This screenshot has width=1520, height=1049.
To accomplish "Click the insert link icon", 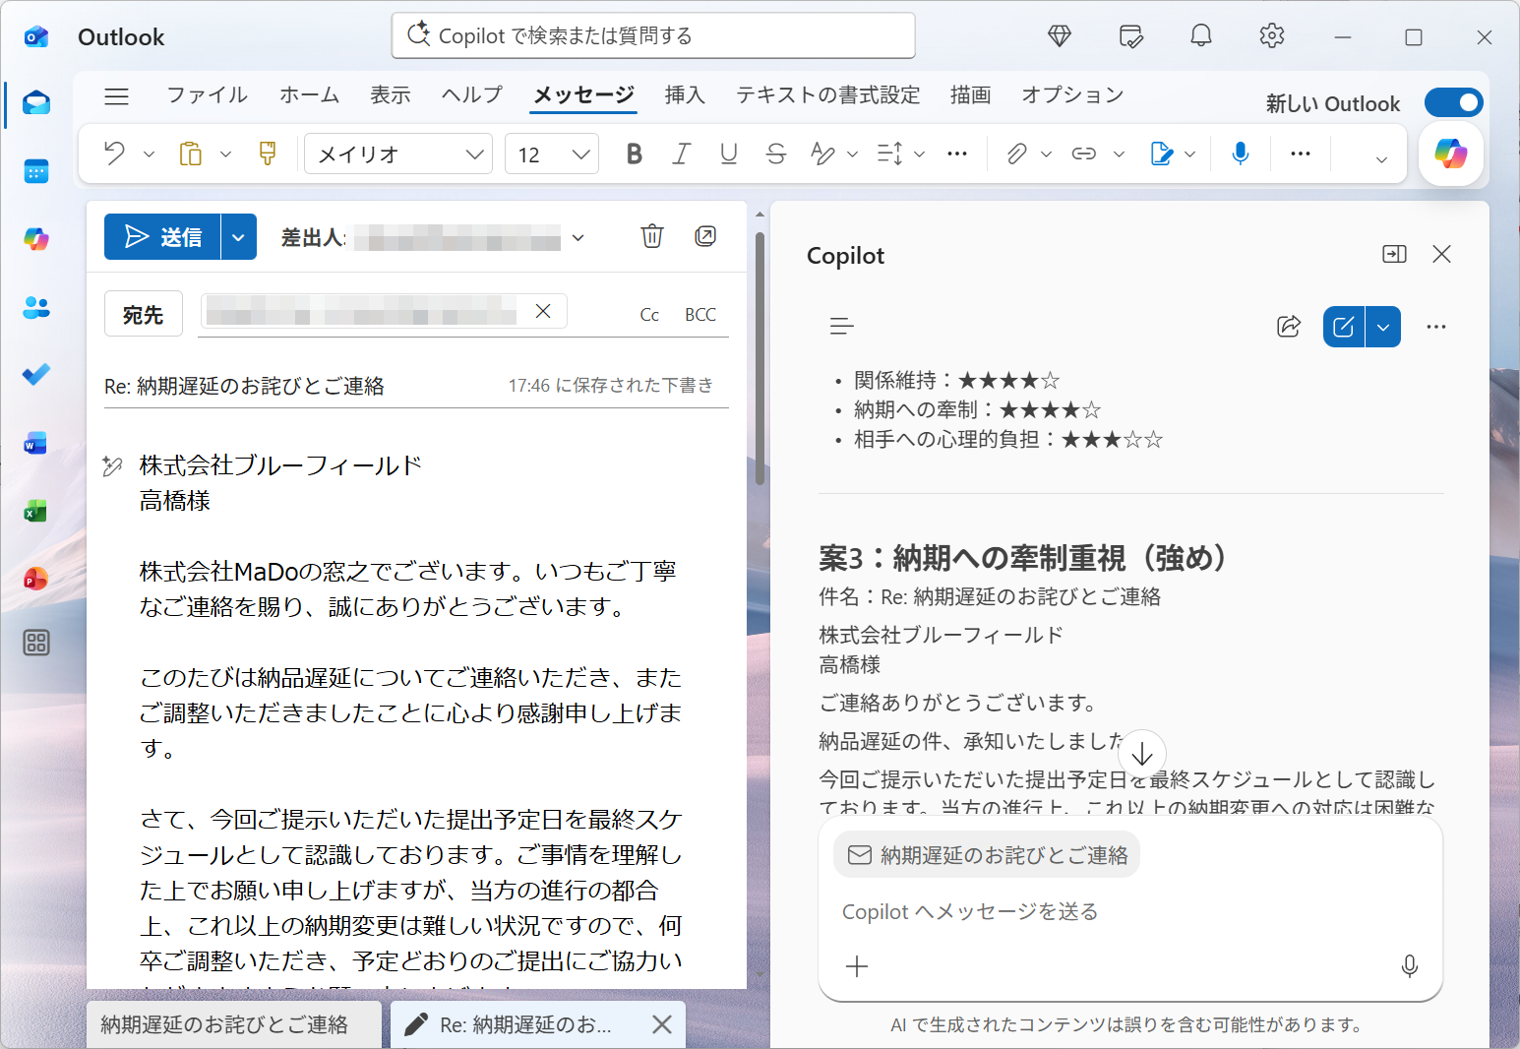I will (x=1084, y=154).
